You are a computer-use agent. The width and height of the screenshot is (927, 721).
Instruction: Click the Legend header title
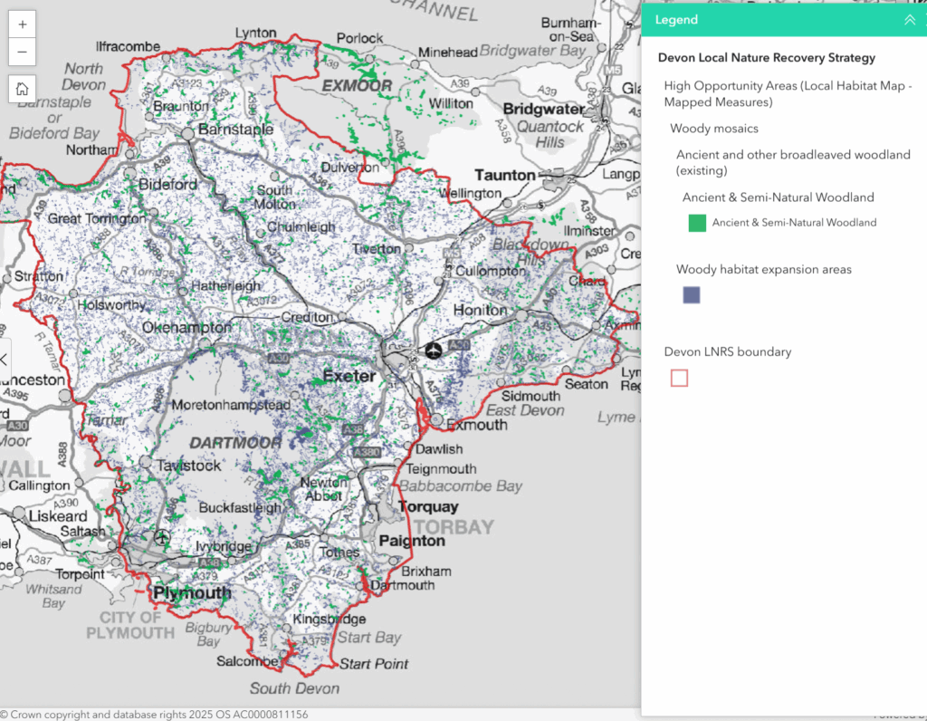click(x=677, y=20)
